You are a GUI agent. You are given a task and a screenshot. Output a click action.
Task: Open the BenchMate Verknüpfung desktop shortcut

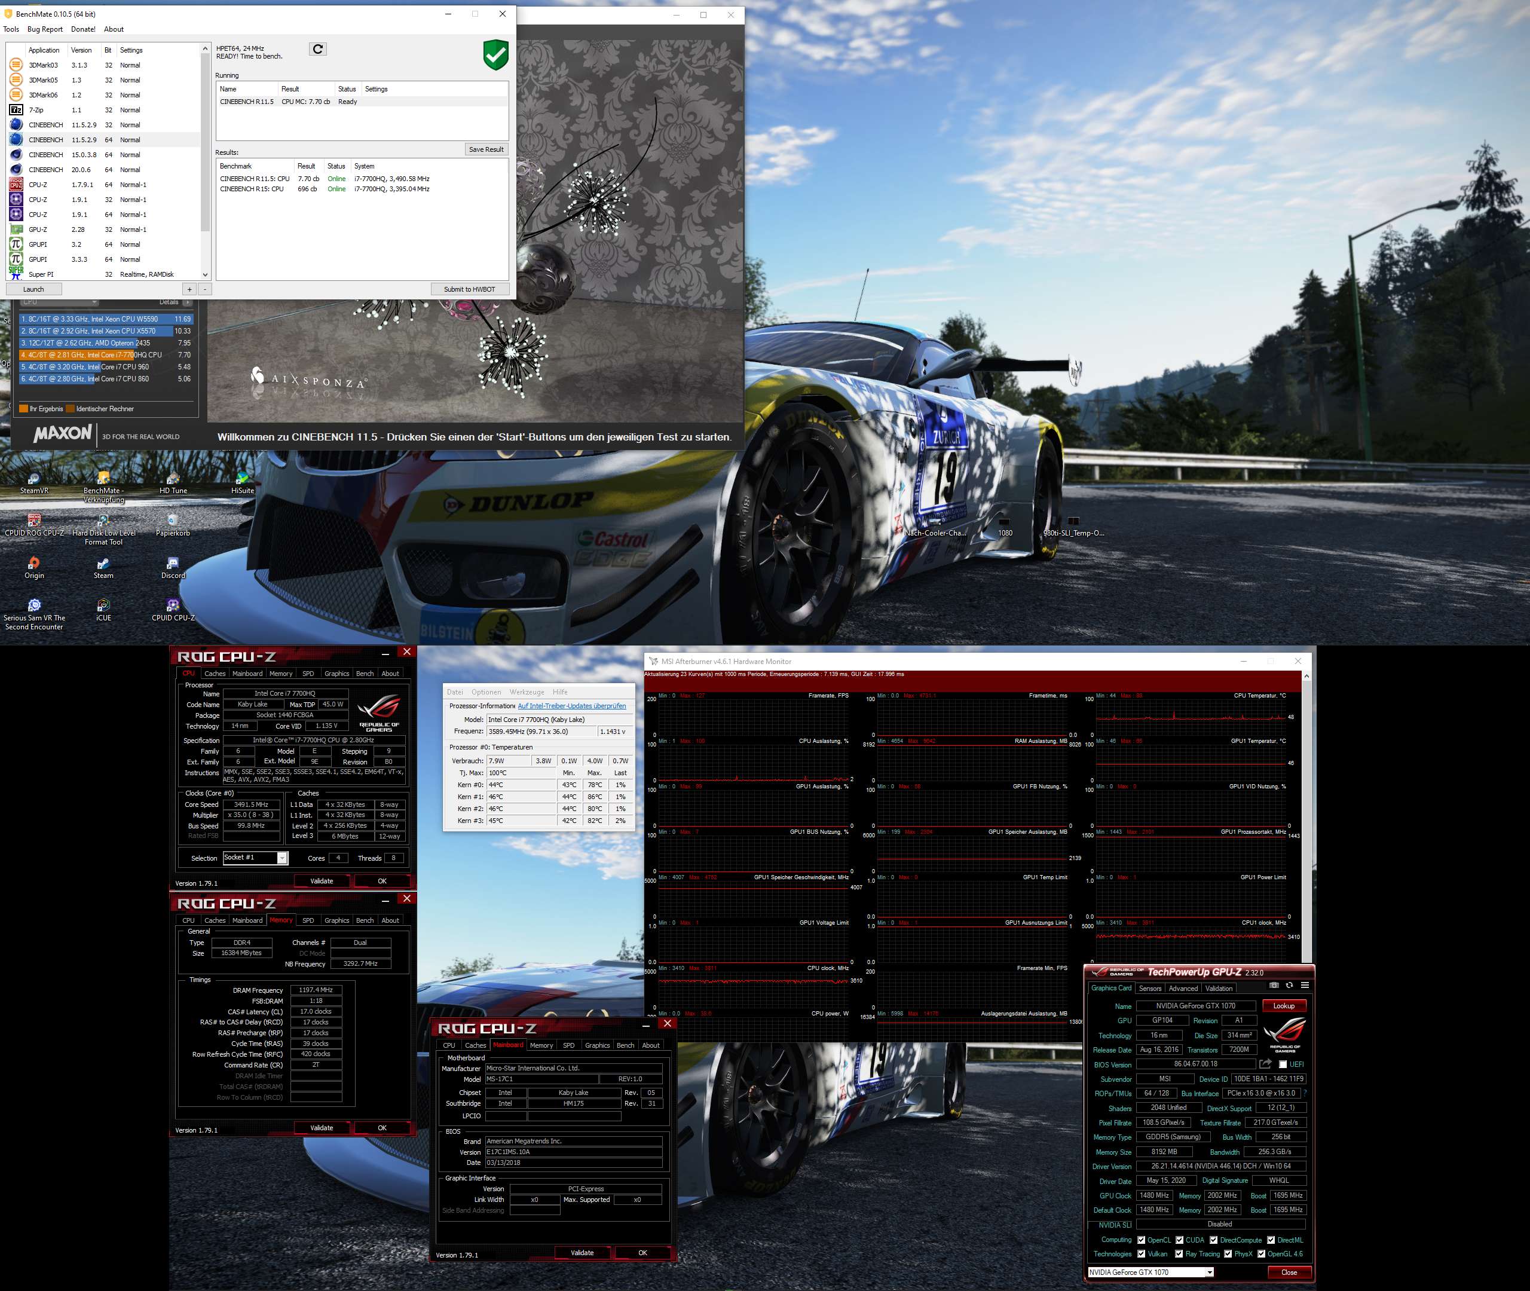click(x=103, y=487)
